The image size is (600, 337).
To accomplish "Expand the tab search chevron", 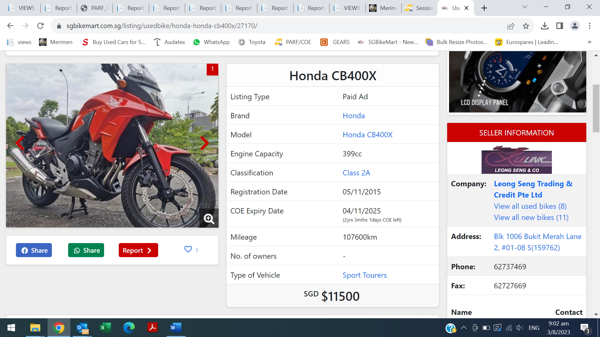I will tap(525, 7).
